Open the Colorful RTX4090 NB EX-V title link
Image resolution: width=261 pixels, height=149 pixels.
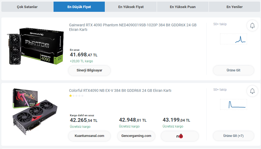(x=120, y=90)
